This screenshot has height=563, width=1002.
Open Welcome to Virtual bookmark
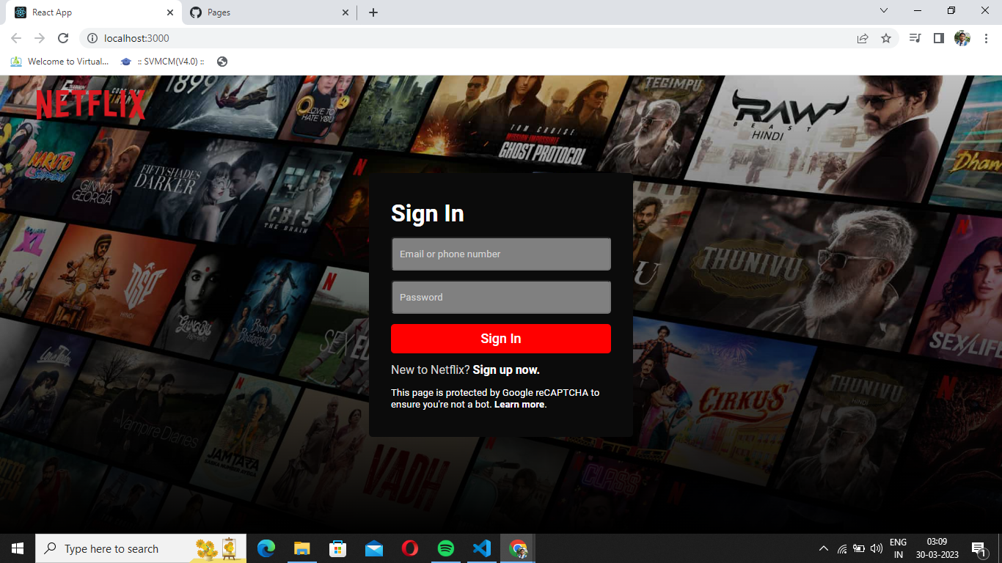point(59,62)
